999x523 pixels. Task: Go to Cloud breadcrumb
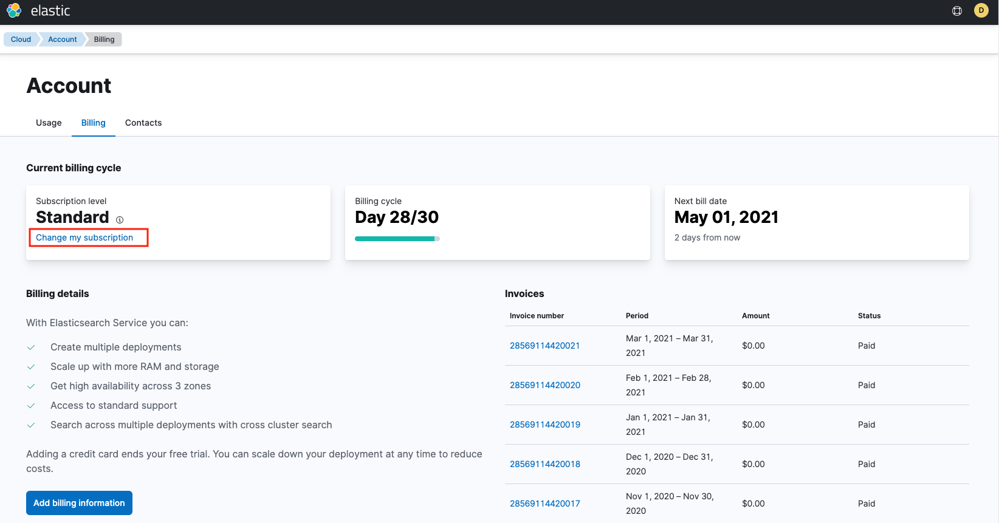tap(21, 39)
